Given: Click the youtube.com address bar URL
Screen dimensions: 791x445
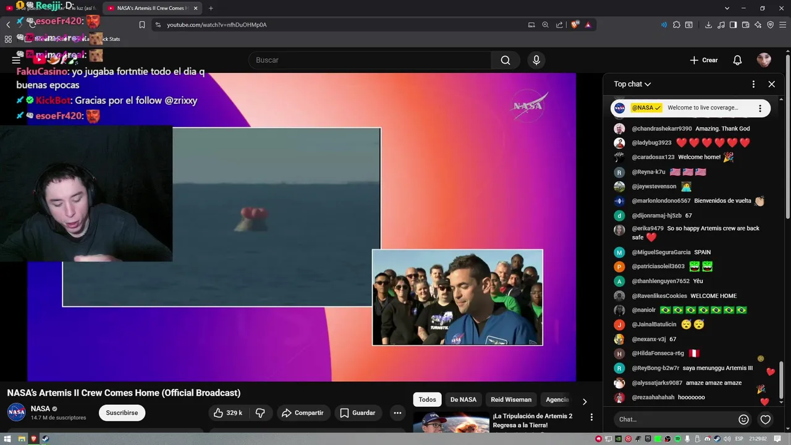Looking at the screenshot, I should pos(217,25).
